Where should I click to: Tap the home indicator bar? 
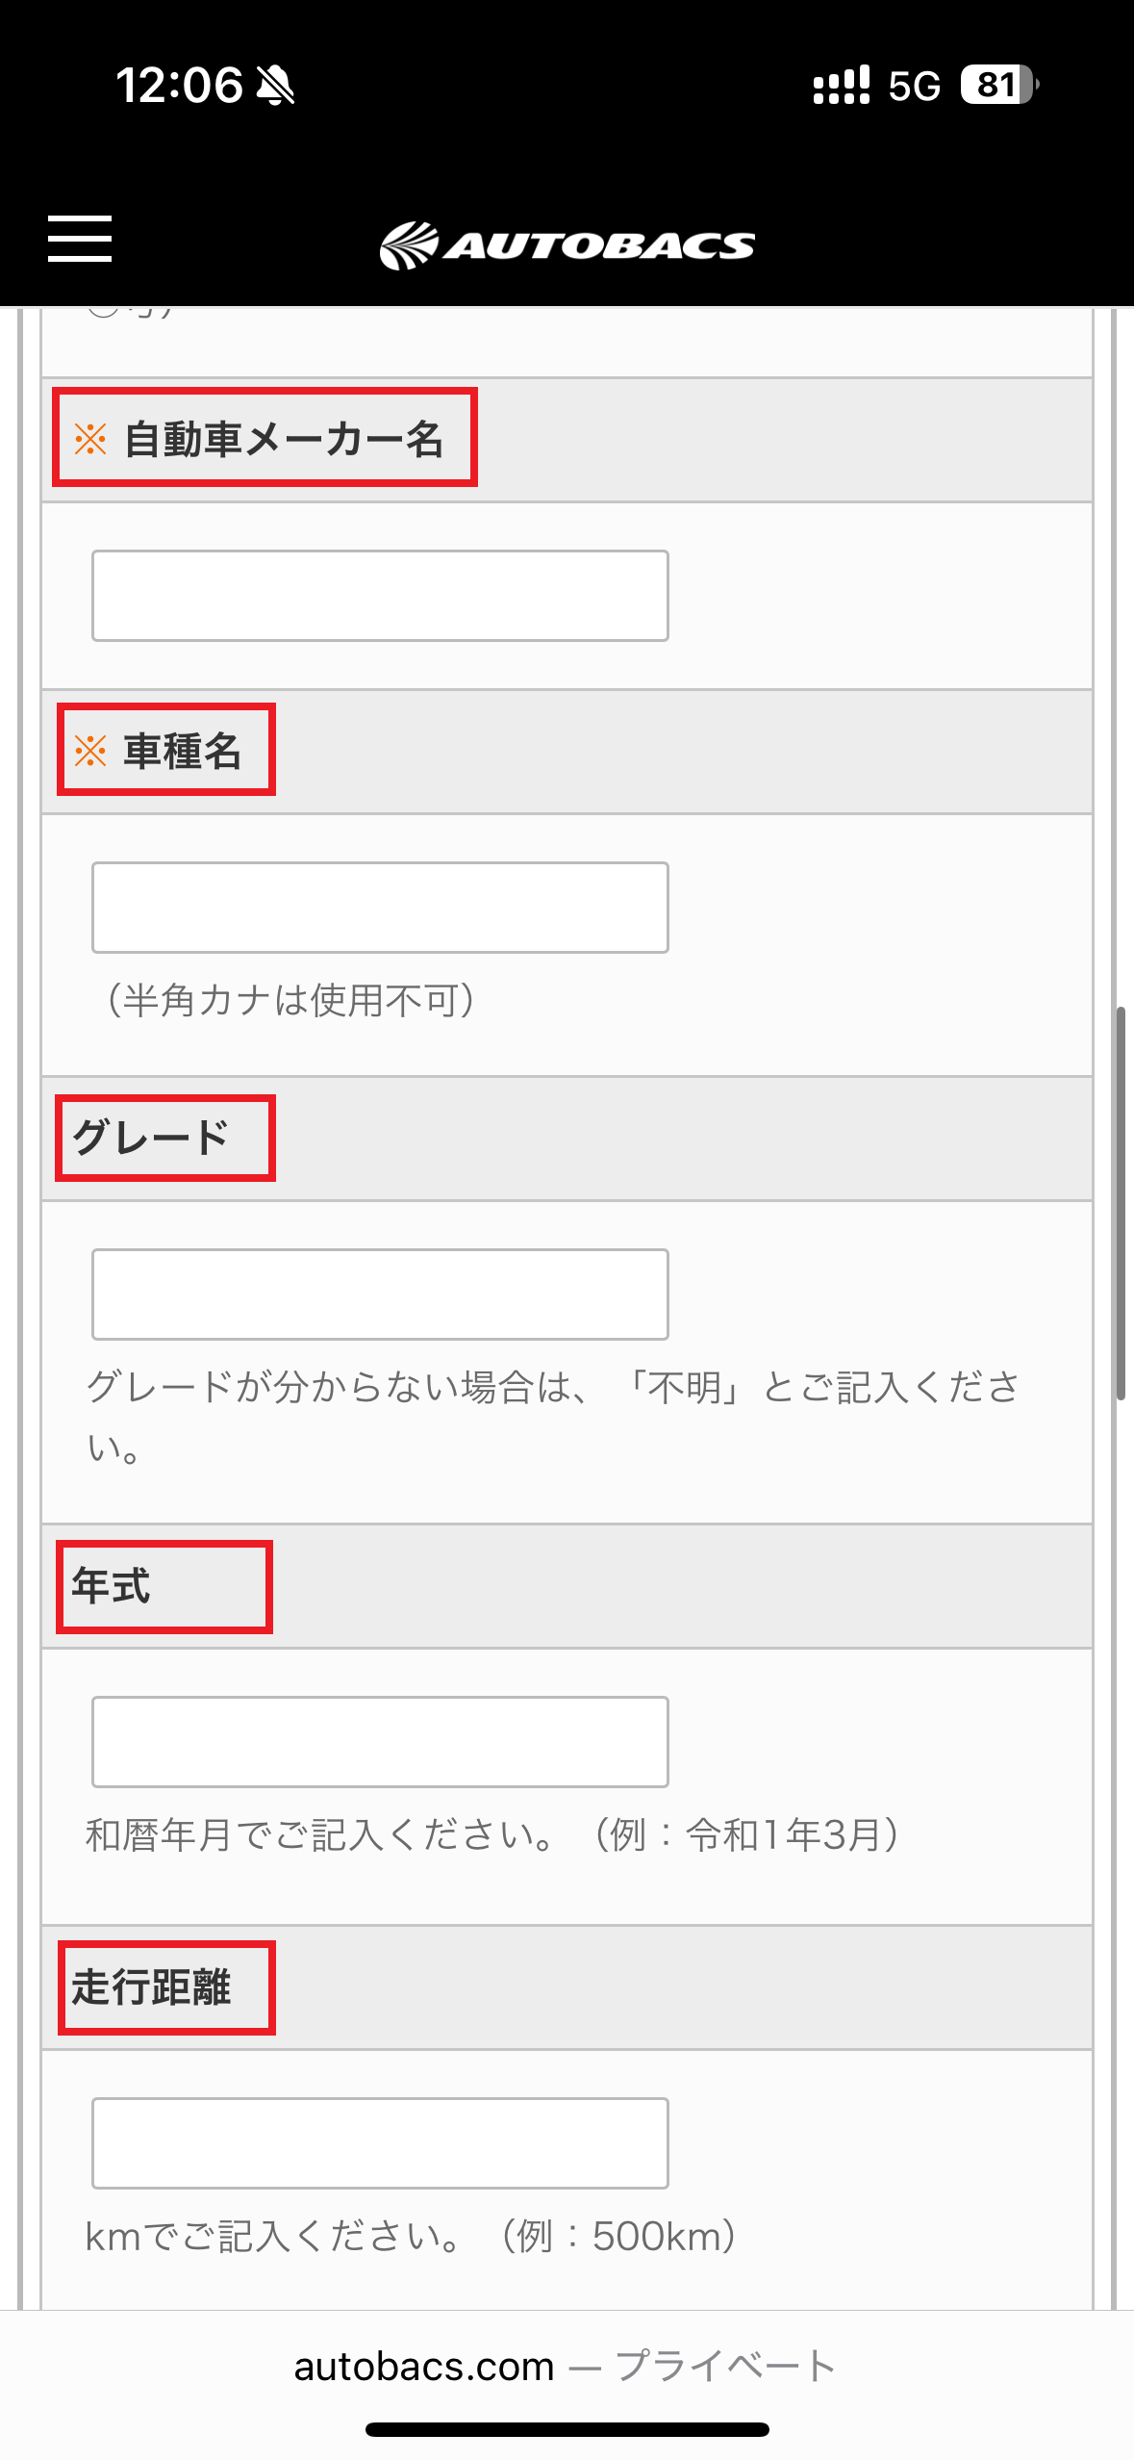coord(567,2429)
